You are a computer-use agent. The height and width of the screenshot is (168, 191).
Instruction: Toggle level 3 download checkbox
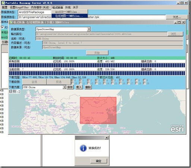[96, 80]
